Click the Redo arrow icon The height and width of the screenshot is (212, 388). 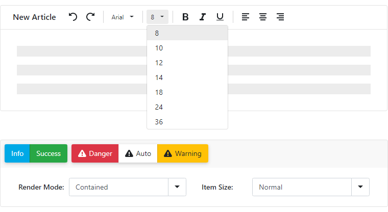click(x=90, y=17)
